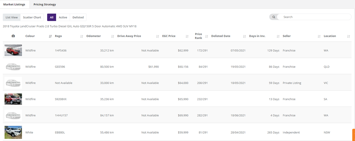Click the QLD location cell
This screenshot has height=141, width=355.
point(327,67)
